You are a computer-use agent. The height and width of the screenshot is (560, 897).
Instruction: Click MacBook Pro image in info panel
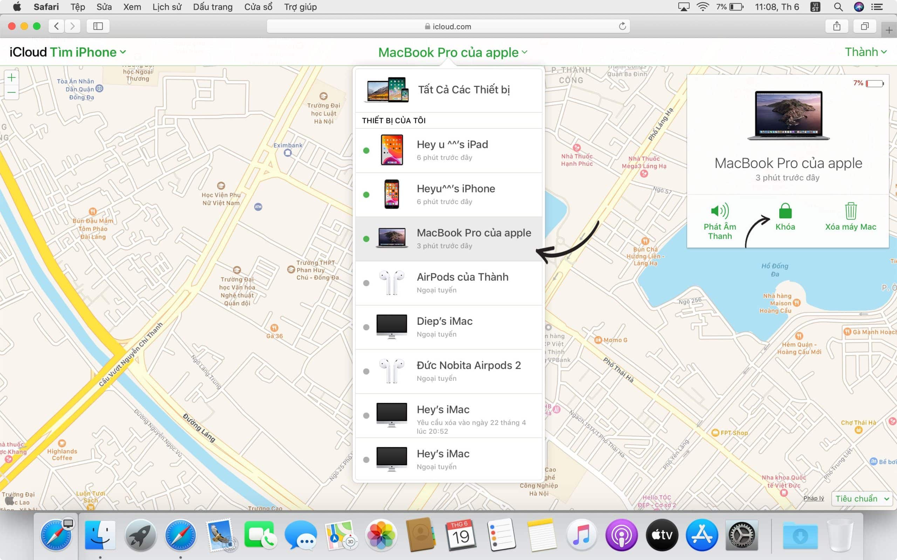[788, 115]
